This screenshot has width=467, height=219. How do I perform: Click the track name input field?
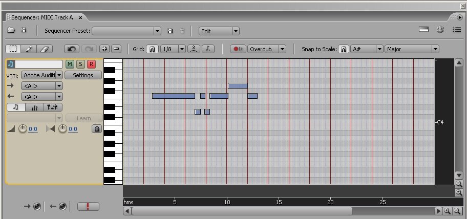click(39, 64)
